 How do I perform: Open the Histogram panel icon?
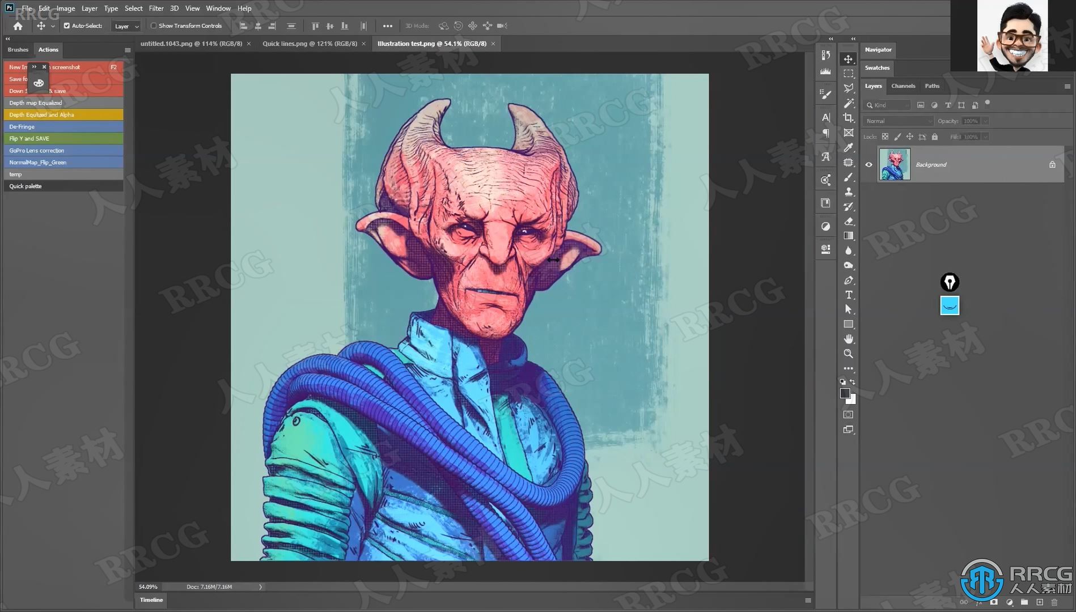click(825, 72)
